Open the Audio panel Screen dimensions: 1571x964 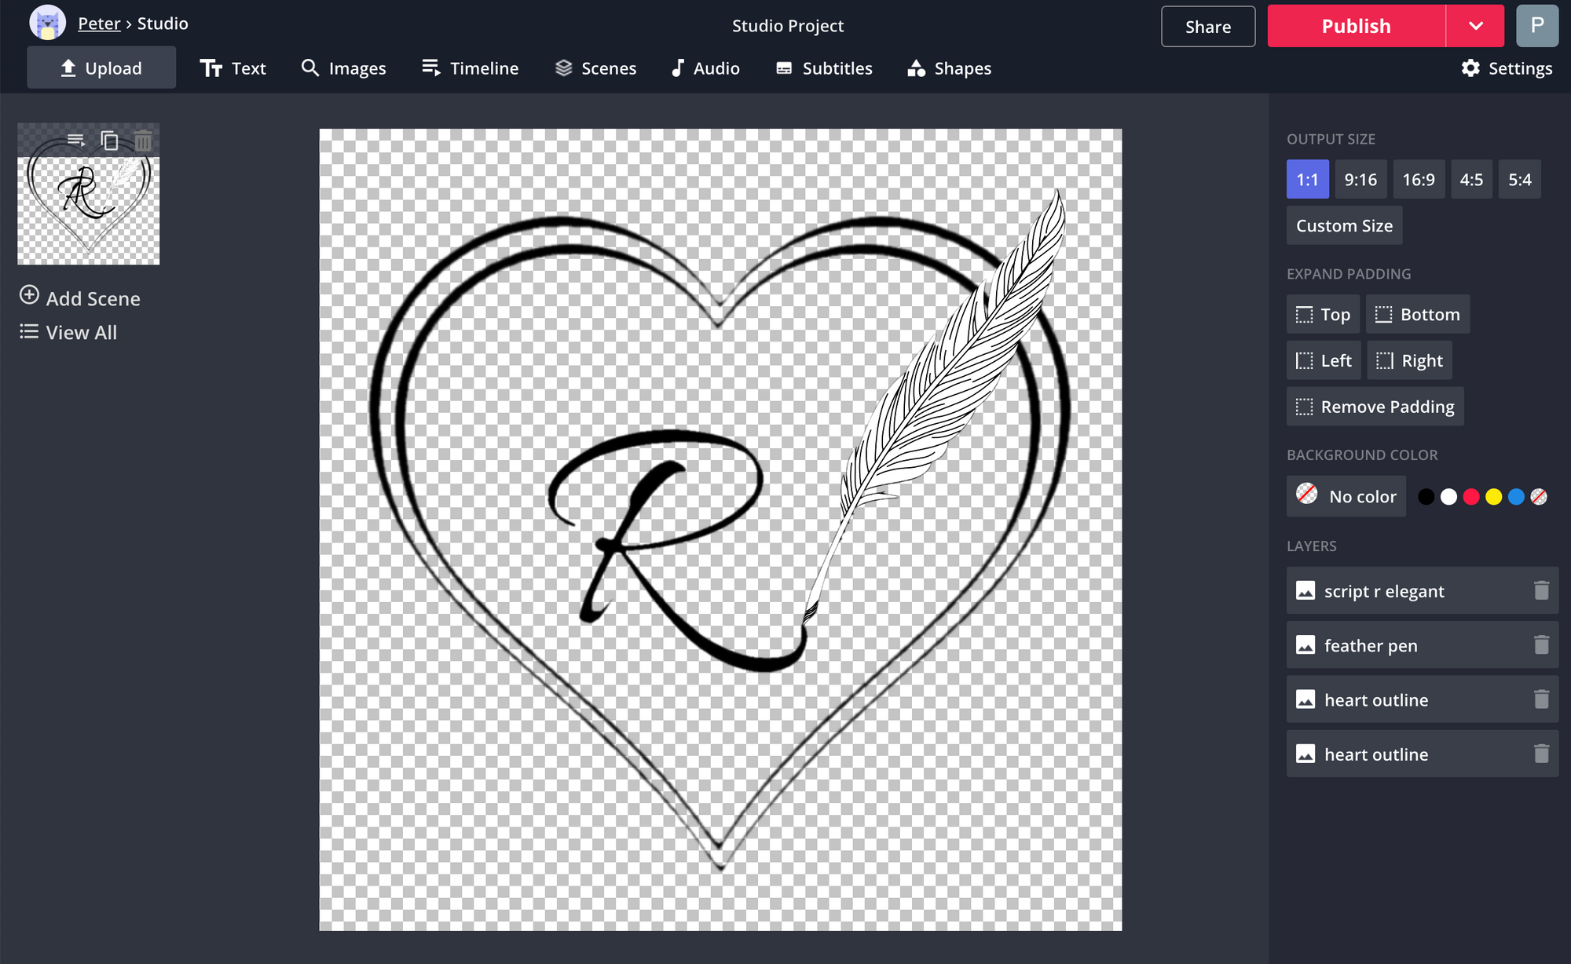pos(704,68)
